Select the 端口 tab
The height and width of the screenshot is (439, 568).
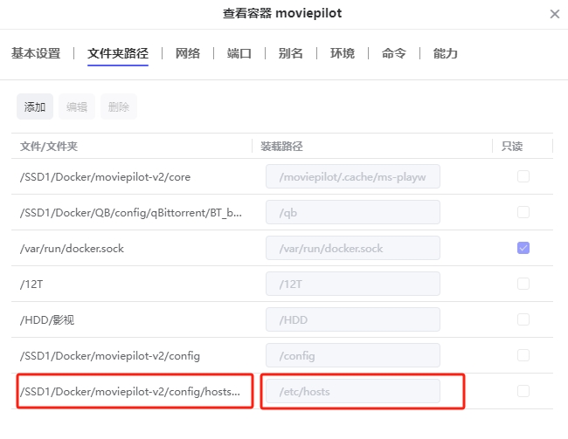(239, 54)
